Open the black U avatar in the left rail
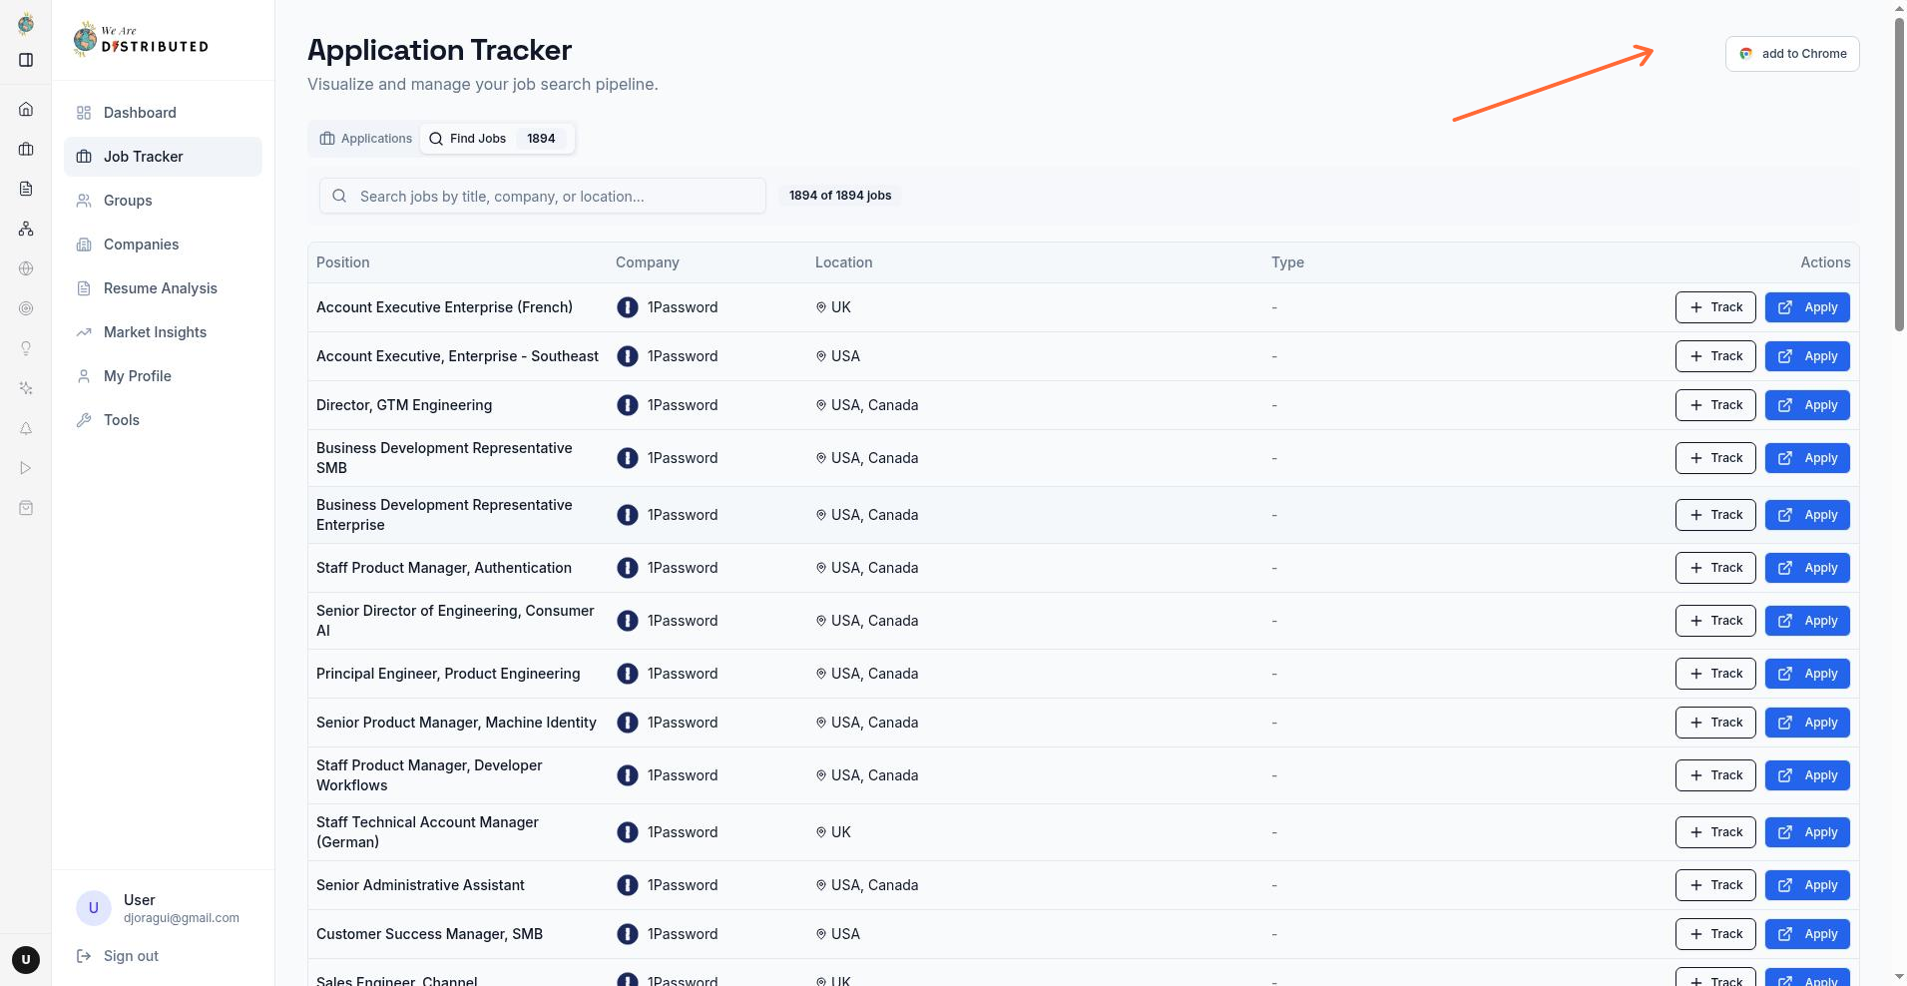Viewport: 1907px width, 986px height. (26, 960)
